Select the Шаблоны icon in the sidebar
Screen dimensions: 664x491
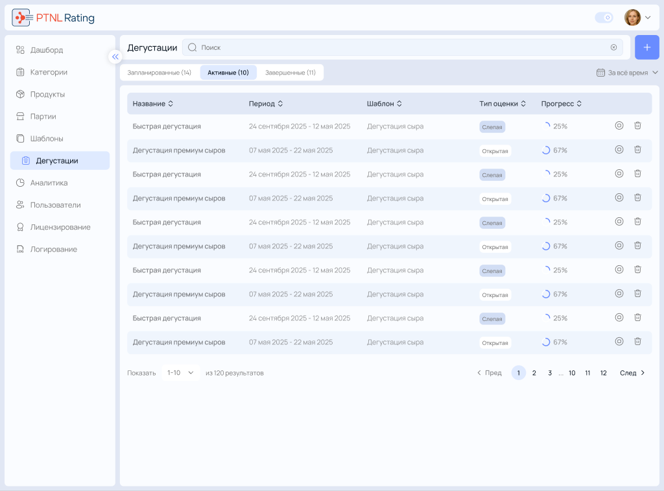[20, 139]
